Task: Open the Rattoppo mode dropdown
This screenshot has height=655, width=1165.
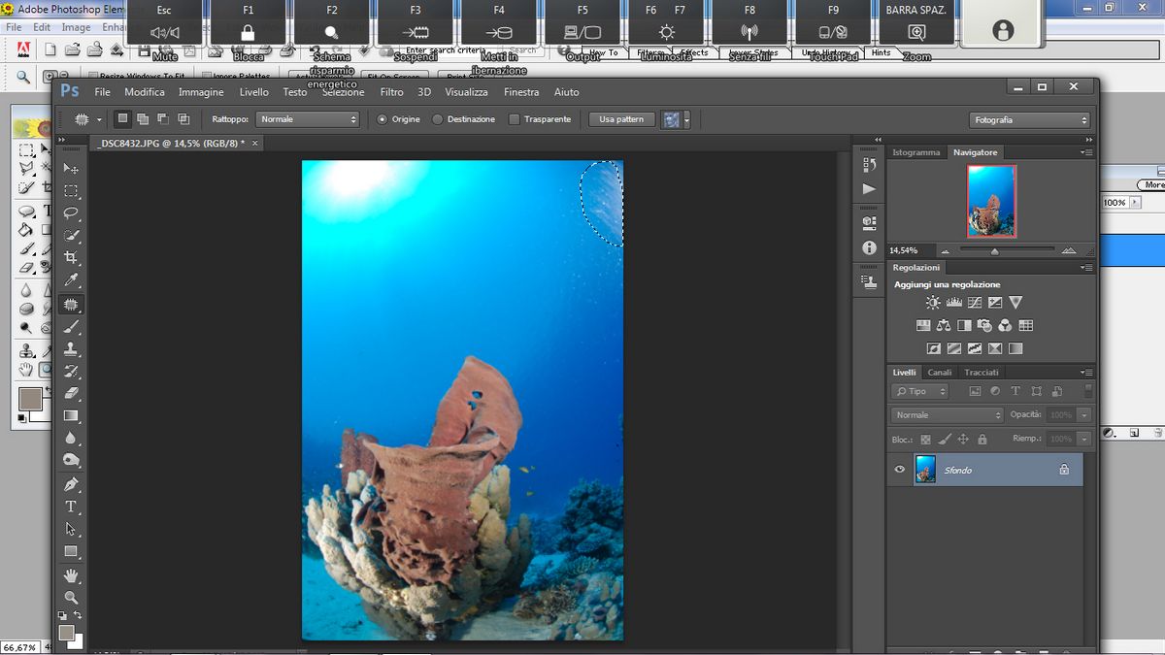Action: click(x=309, y=119)
